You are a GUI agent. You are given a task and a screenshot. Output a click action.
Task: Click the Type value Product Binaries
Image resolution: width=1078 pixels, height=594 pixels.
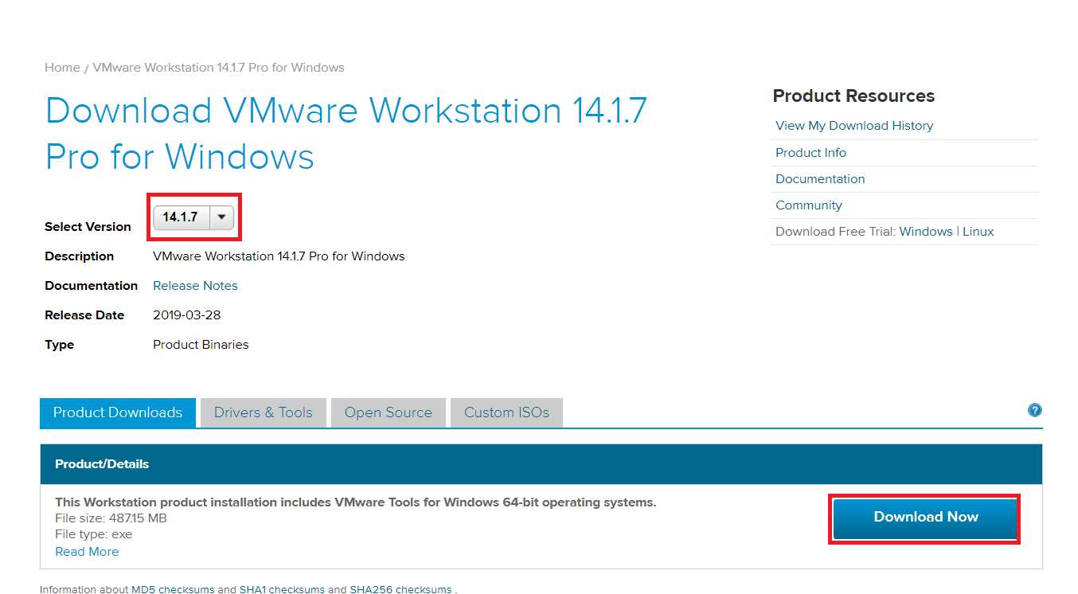pyautogui.click(x=201, y=345)
